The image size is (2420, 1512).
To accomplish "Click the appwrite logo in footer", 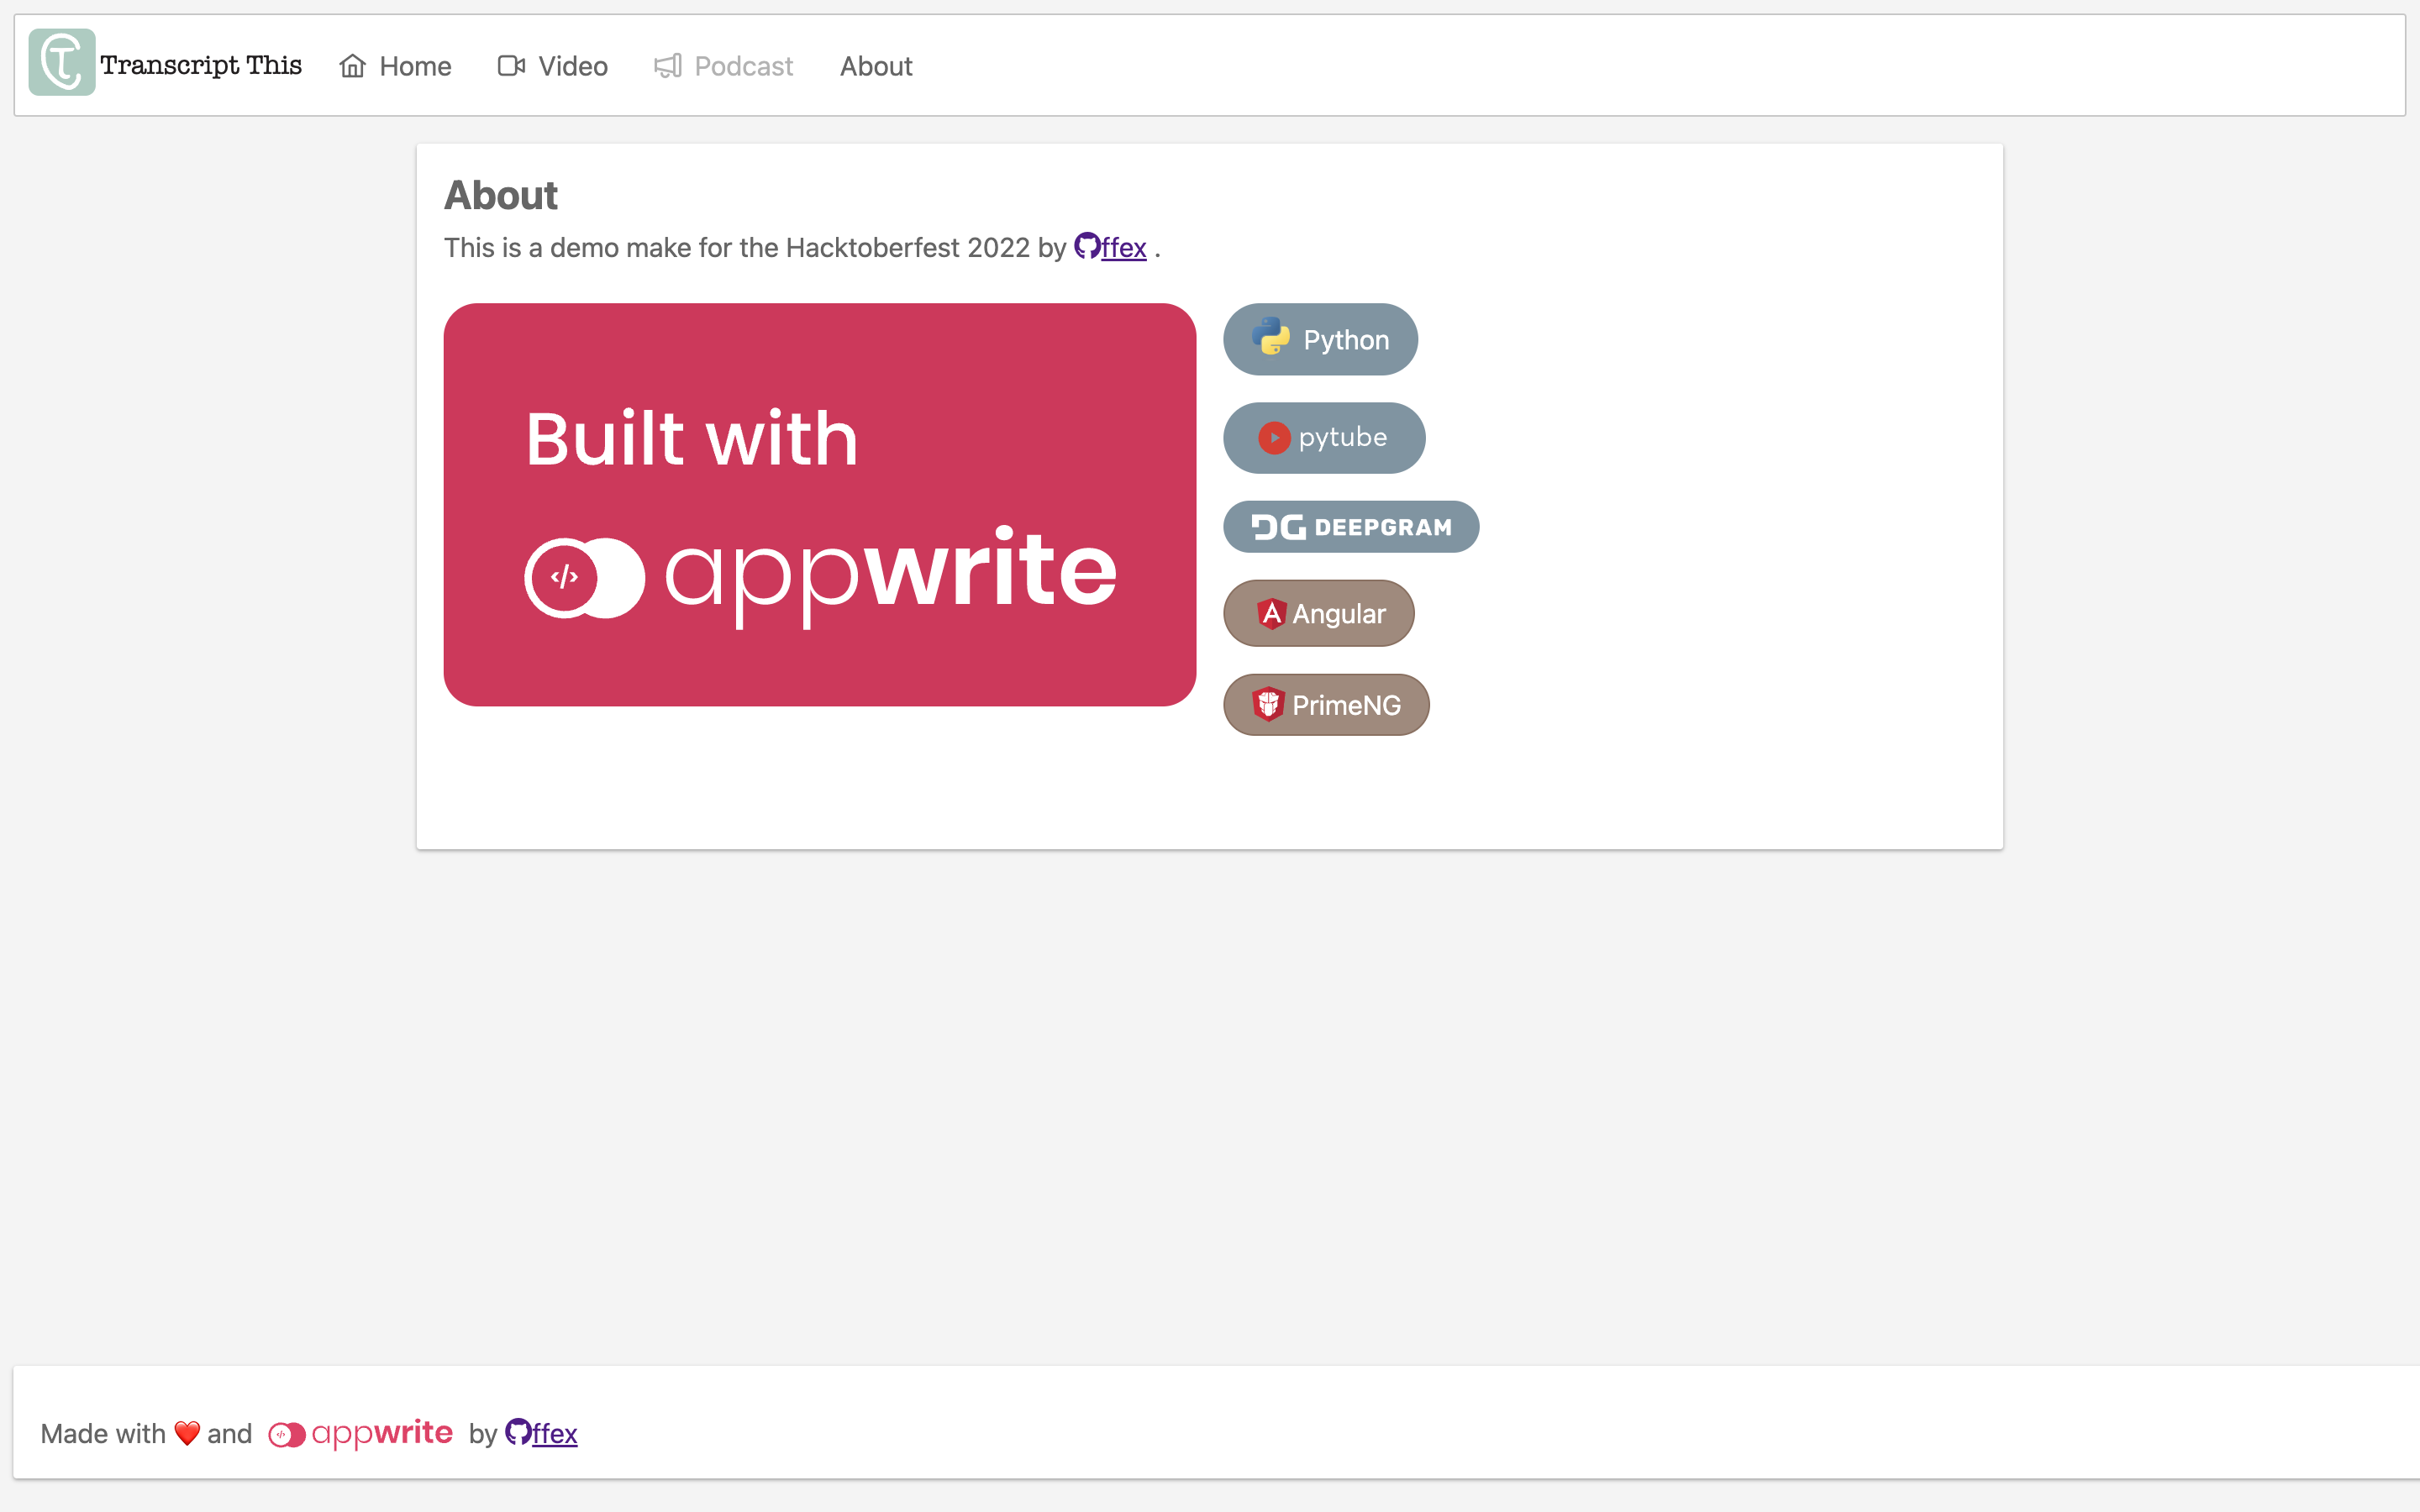I will (361, 1434).
